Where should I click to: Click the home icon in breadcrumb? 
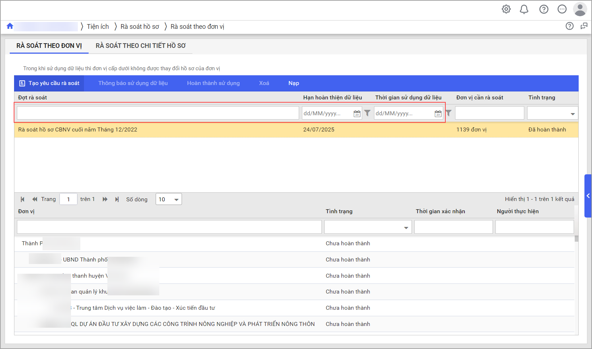(x=10, y=26)
